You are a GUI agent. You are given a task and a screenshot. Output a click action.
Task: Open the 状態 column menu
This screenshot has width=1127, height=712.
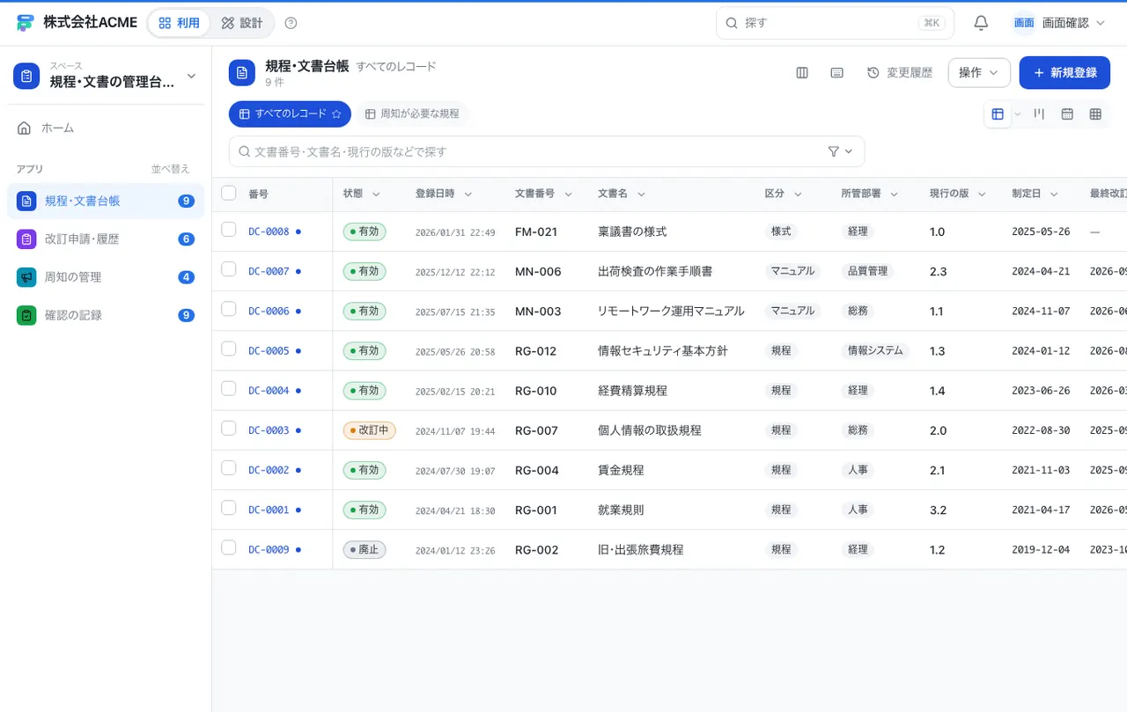376,194
